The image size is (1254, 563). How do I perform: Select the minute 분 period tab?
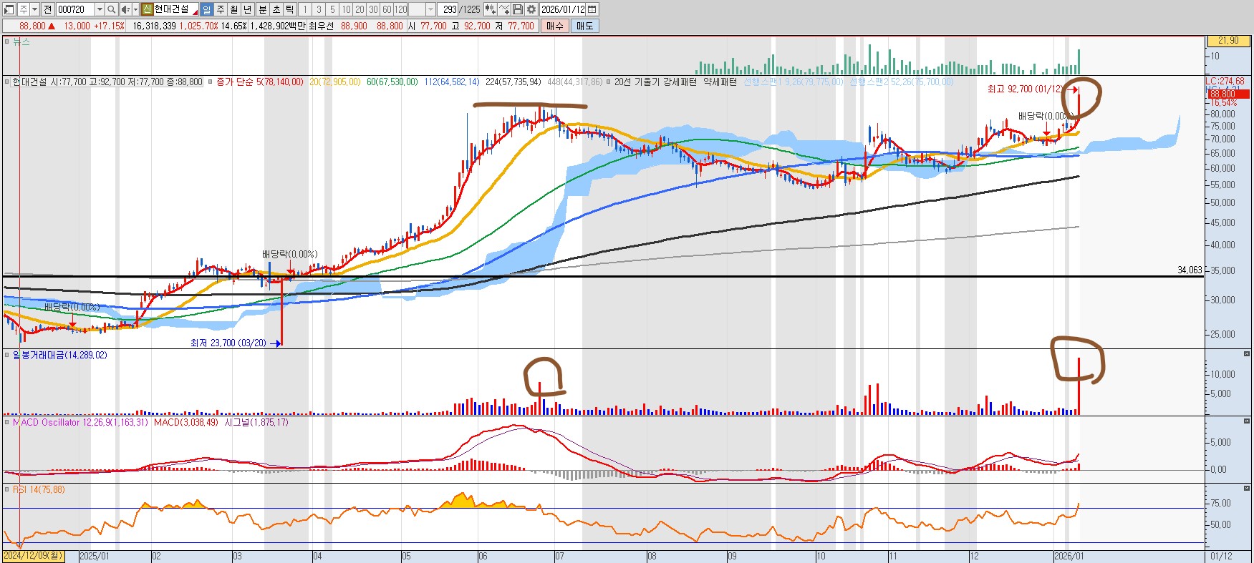tap(262, 9)
